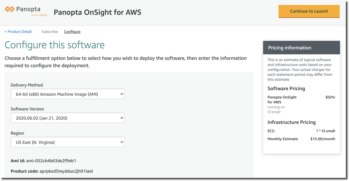This screenshot has height=181, width=349.
Task: Click the Product code value text
Action: tap(66, 171)
